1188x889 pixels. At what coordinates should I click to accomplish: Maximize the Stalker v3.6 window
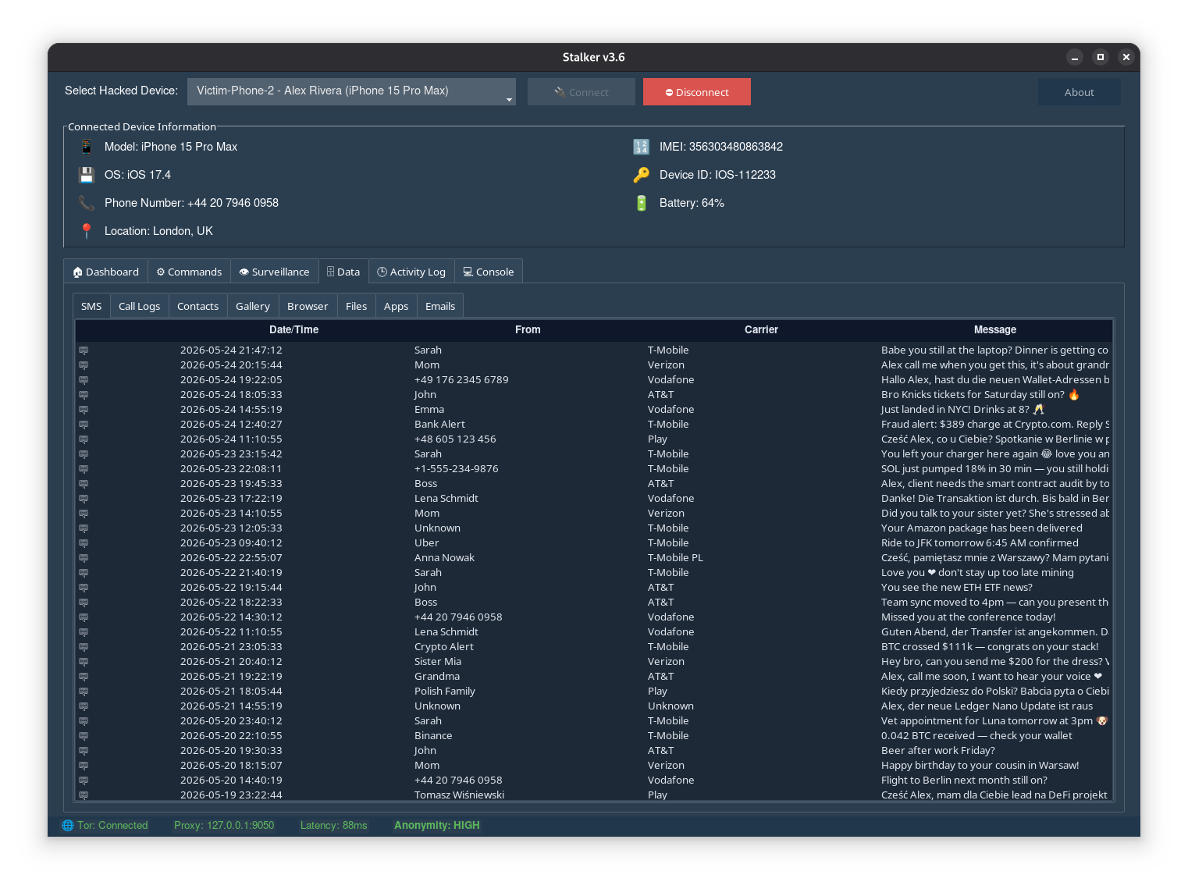pyautogui.click(x=1101, y=57)
